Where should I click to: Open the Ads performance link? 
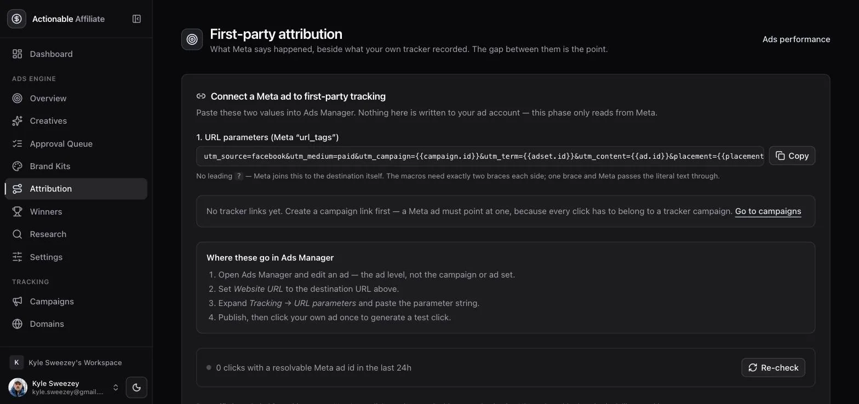click(796, 39)
